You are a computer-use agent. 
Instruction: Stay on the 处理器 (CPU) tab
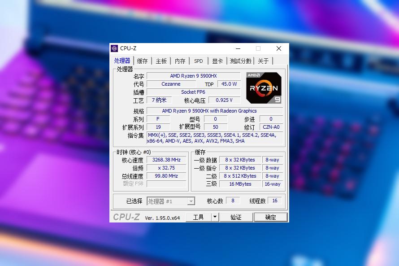click(122, 61)
